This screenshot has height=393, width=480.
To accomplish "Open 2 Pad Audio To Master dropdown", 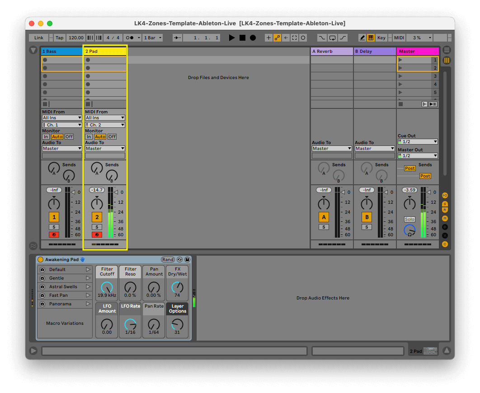I will (x=105, y=148).
